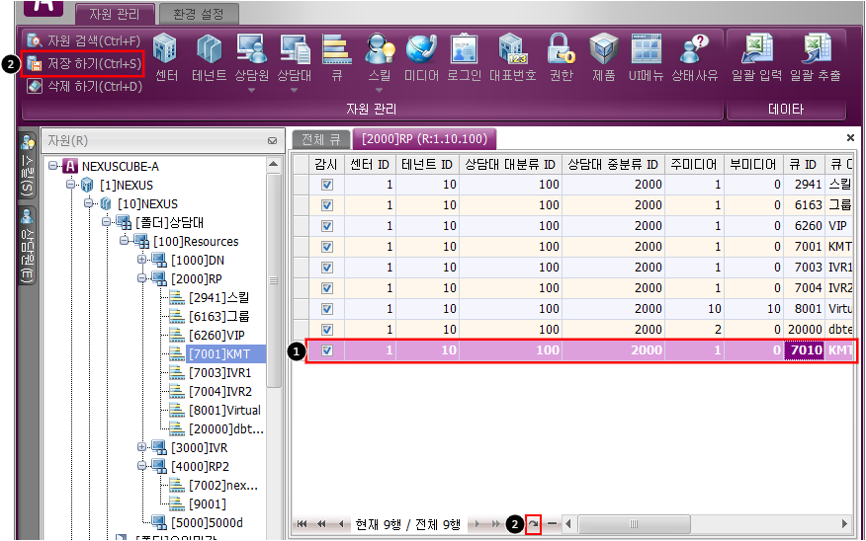The width and height of the screenshot is (866, 541).
Task: Collapse the [4000]RP2 node
Action: click(x=142, y=465)
